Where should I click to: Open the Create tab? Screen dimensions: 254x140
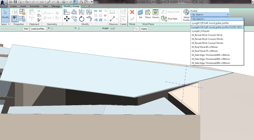[x=13, y=6]
